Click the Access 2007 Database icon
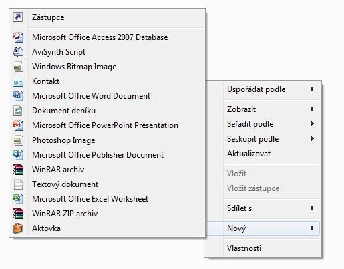 18,37
